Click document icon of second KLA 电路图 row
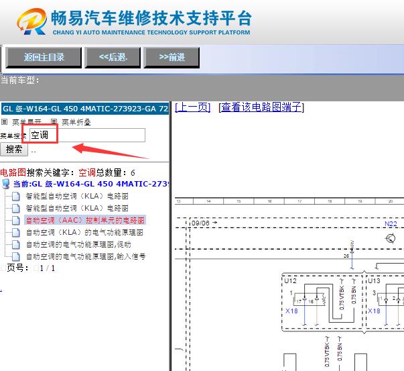 [15, 208]
